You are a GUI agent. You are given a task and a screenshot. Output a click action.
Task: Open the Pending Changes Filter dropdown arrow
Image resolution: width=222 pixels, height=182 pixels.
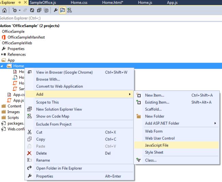(x=19, y=10)
